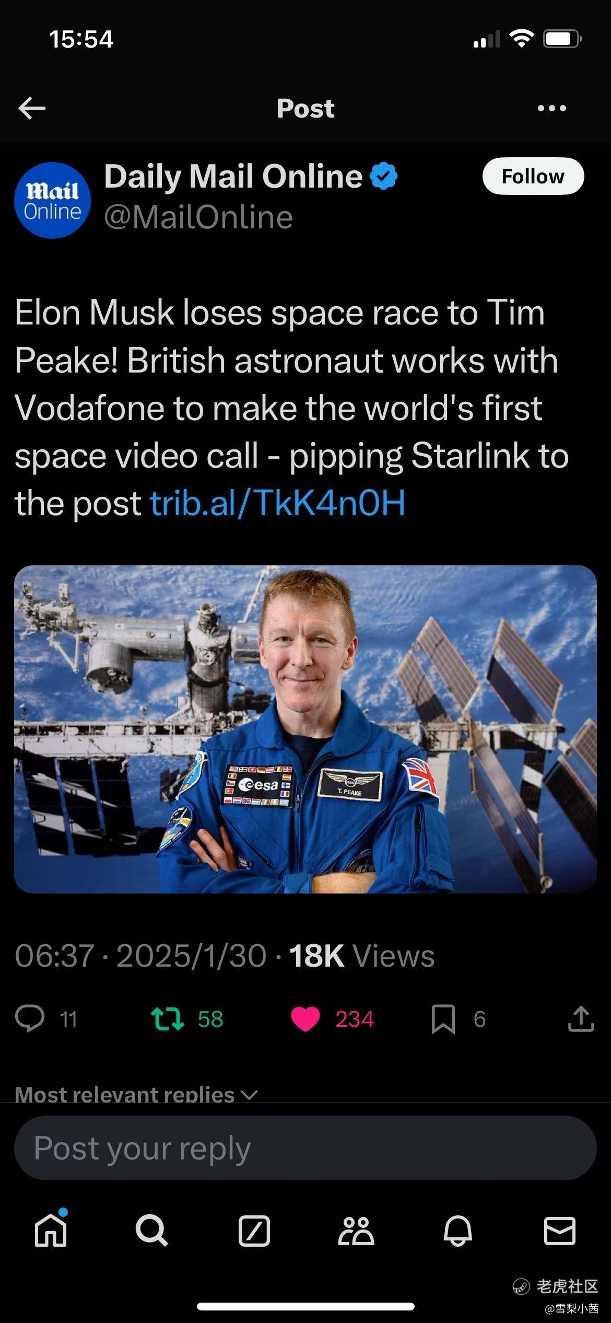Open the Messages envelope icon

[x=560, y=1231]
